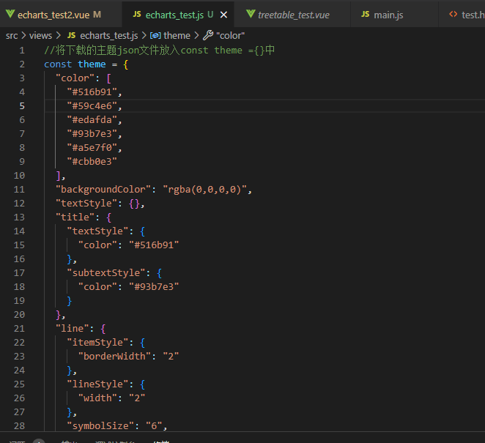Click the Vue icon on echarts_test2.vue tab
The image size is (485, 443).
point(10,15)
